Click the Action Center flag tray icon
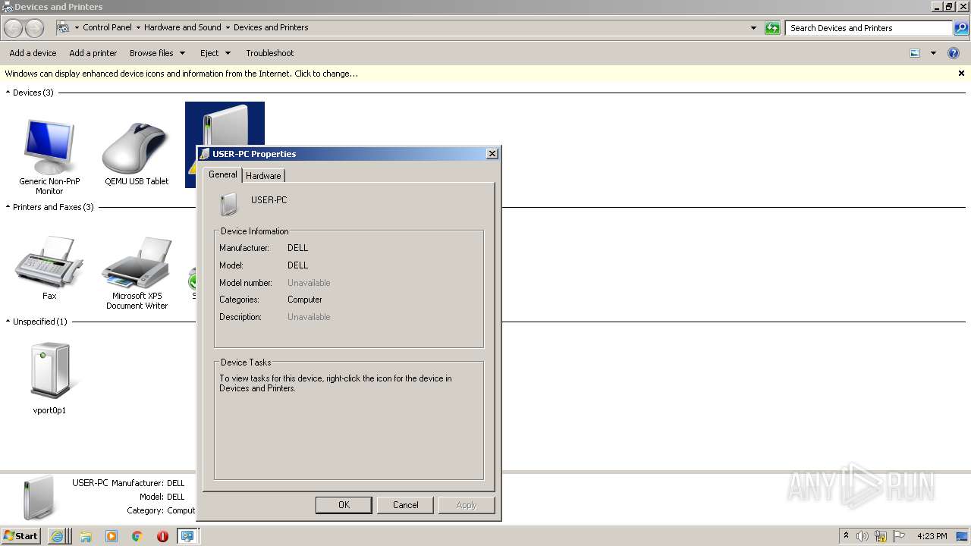971x546 pixels. point(899,536)
